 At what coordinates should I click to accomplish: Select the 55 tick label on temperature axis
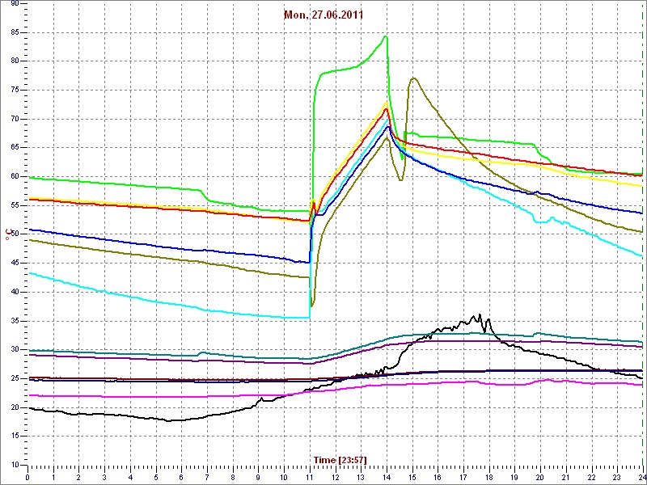(x=14, y=205)
